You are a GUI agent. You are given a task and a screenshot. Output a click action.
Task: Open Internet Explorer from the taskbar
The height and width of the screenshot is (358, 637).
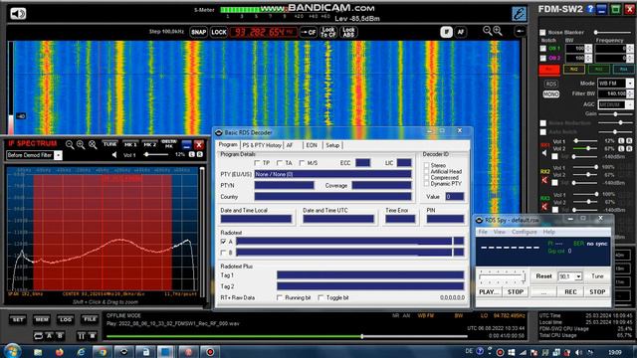pos(81,352)
